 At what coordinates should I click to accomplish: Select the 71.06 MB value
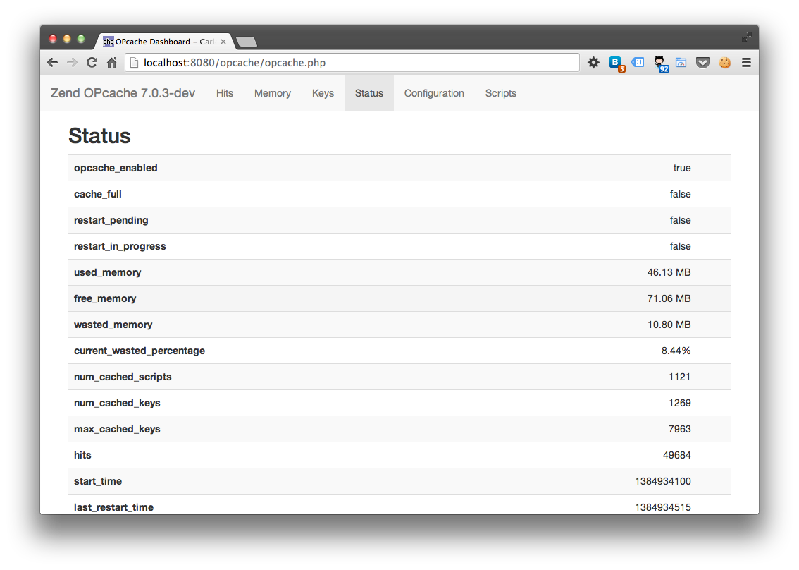(669, 298)
